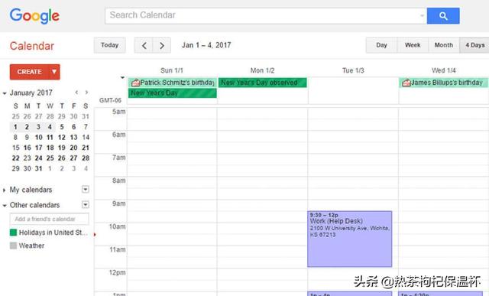Open the Google logo homepage link
489x296 pixels.
[34, 16]
